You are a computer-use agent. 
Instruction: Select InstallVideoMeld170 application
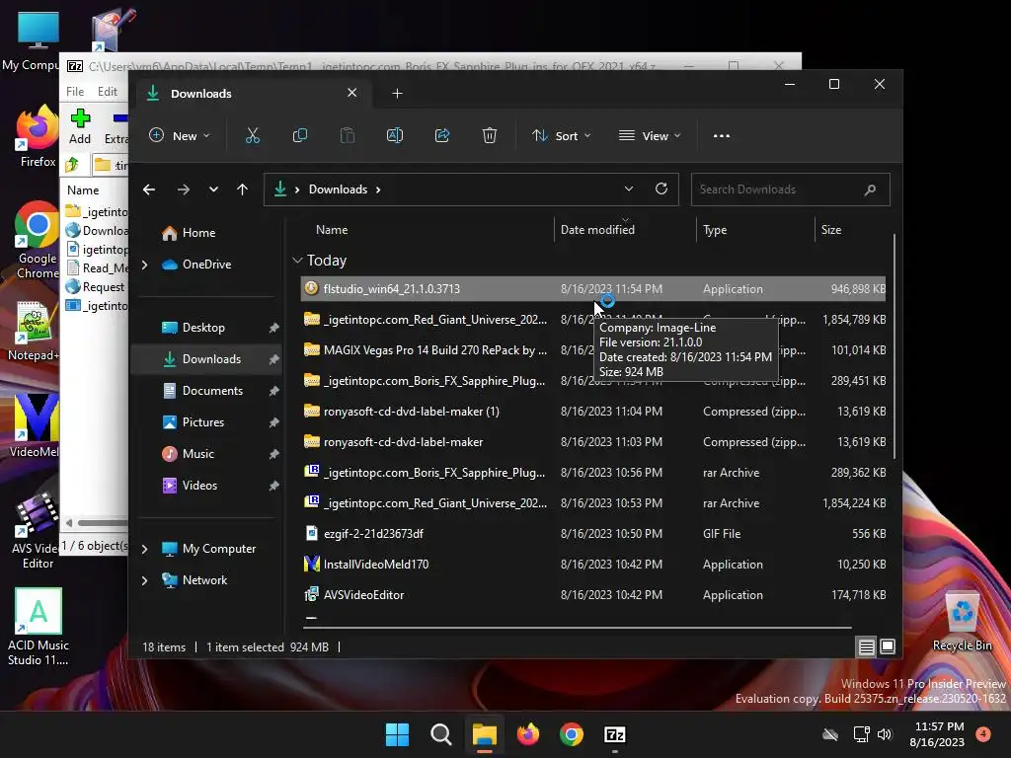593,564
